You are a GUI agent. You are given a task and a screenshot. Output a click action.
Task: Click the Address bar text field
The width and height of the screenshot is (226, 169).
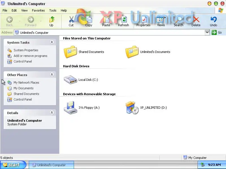109,33
